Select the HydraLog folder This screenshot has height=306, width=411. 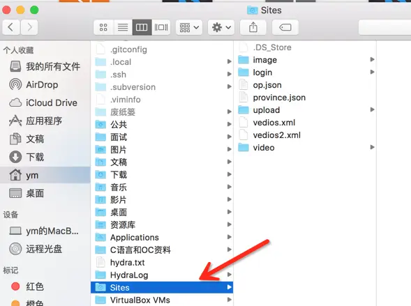pos(162,275)
